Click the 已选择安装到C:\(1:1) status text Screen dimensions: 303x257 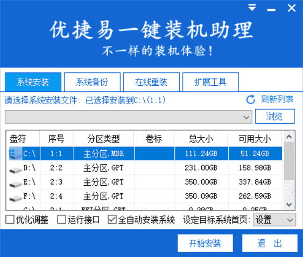(125, 100)
